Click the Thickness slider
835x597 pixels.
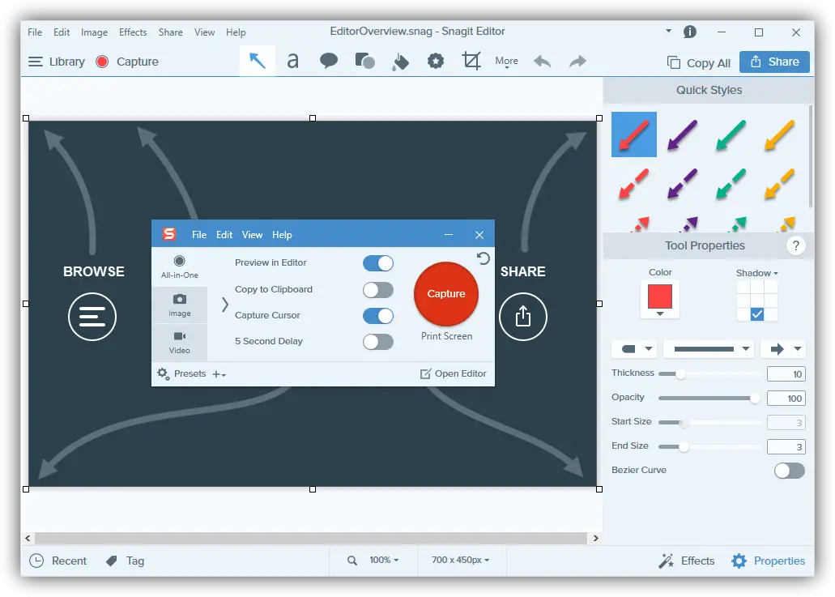(x=709, y=374)
